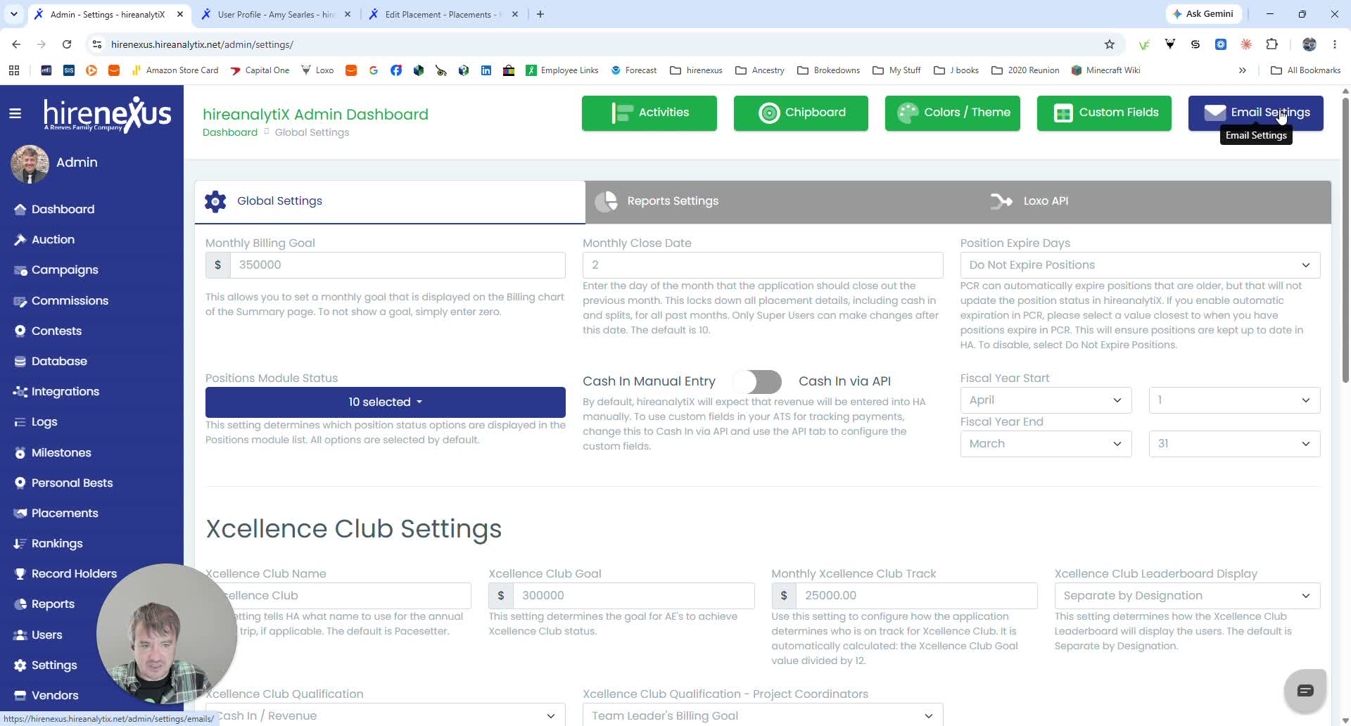The width and height of the screenshot is (1351, 726).
Task: Toggle the hamburger sidebar menu icon
Action: coord(15,113)
